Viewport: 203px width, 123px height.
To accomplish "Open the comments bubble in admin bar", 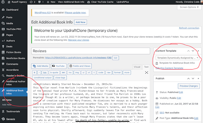I will (41, 2).
